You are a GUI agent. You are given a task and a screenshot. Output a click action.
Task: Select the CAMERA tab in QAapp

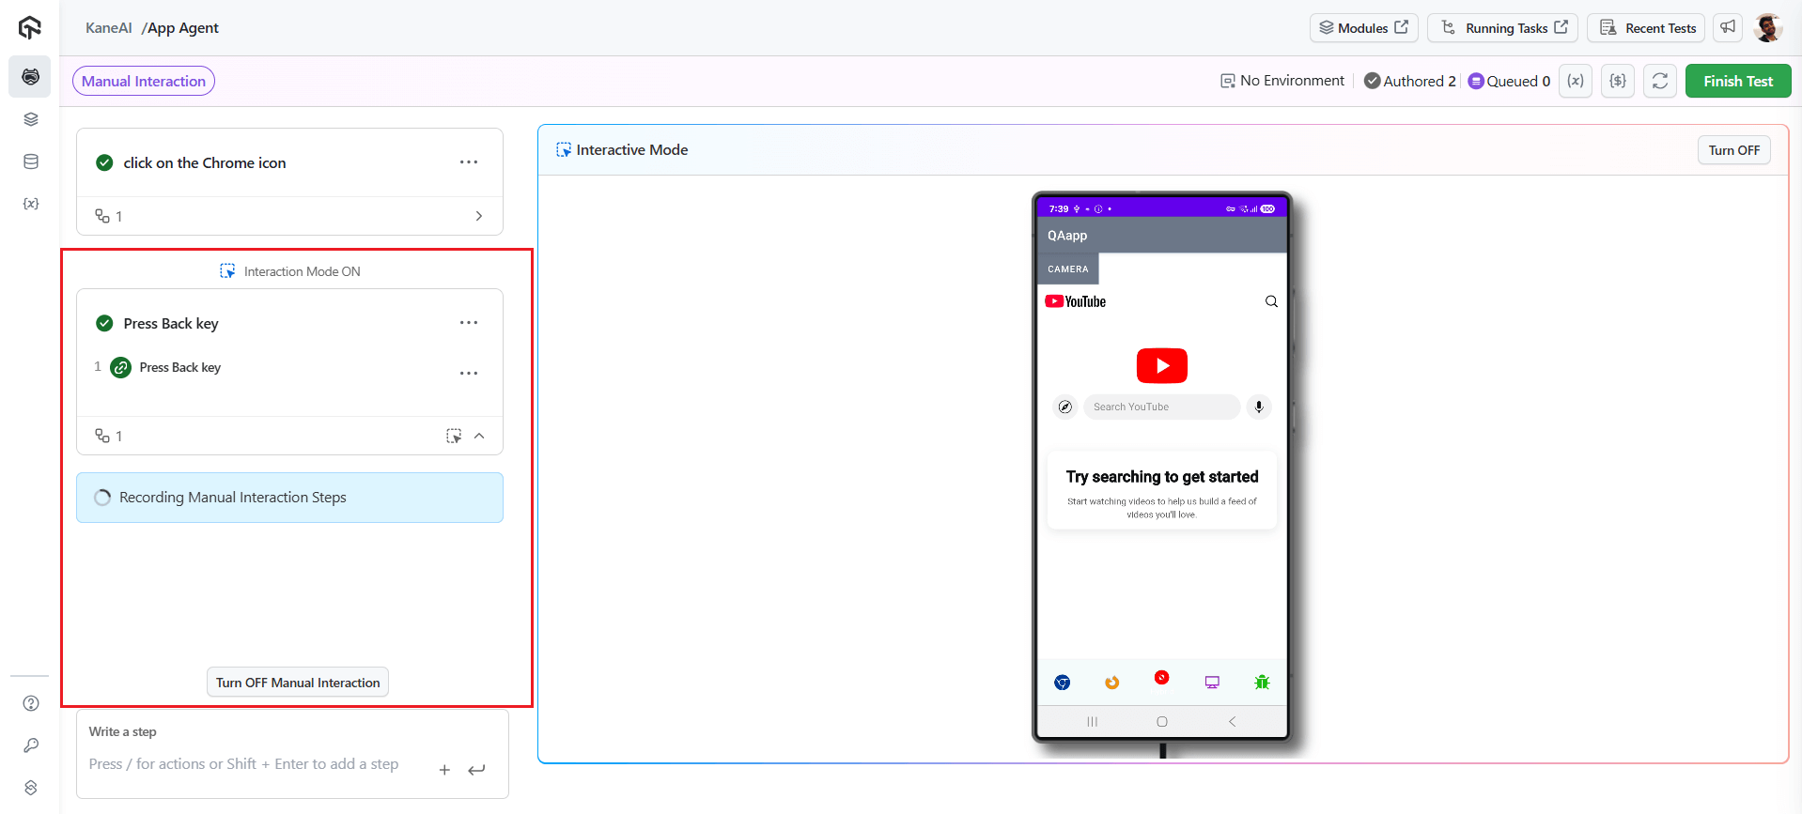point(1068,269)
